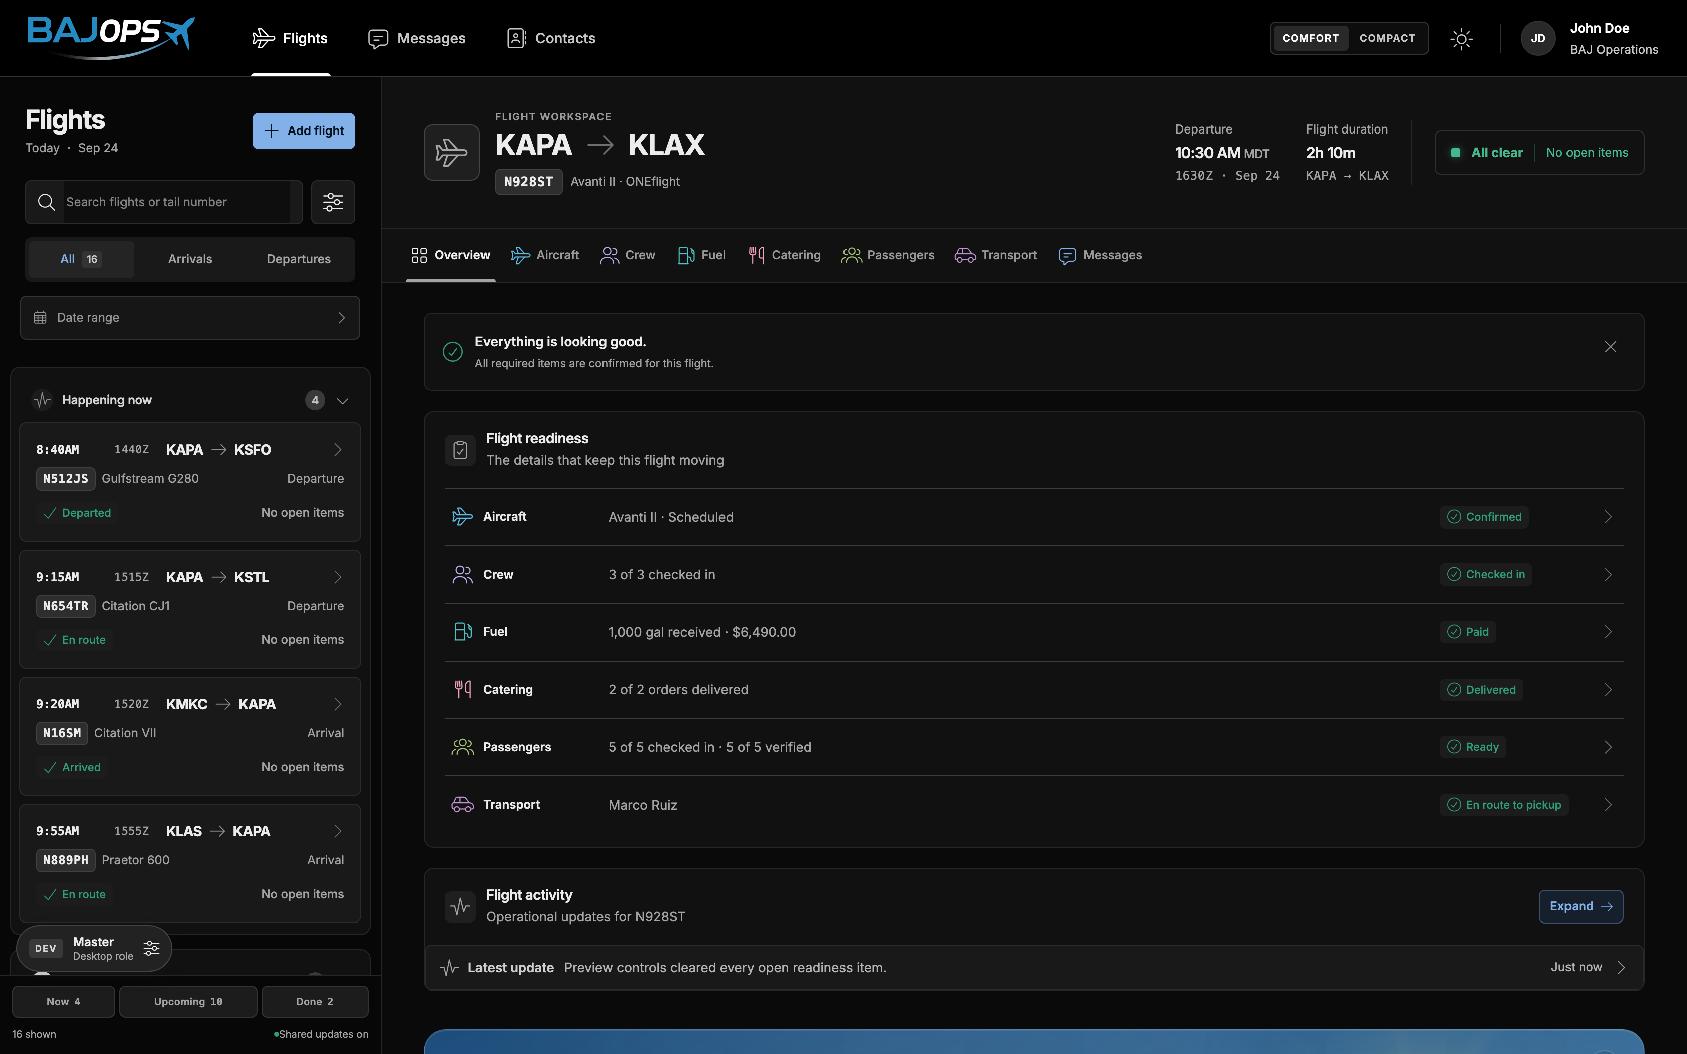Click the search flights or tail number field
1687x1054 pixels.
pyautogui.click(x=164, y=202)
